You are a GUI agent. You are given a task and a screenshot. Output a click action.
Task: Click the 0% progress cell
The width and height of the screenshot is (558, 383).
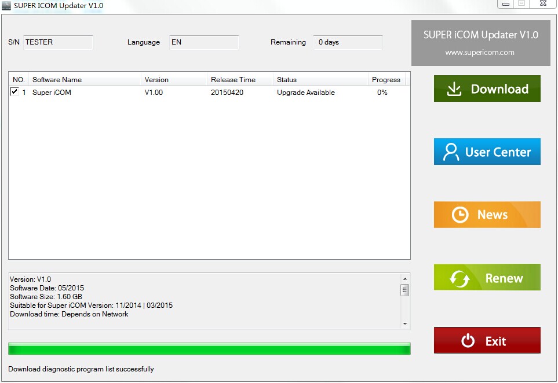click(x=382, y=93)
